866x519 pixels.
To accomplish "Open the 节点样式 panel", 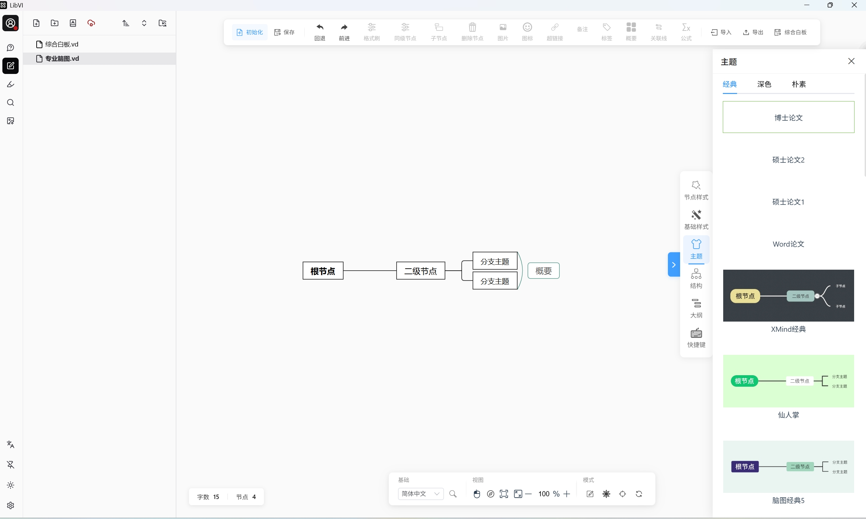I will coord(696,191).
